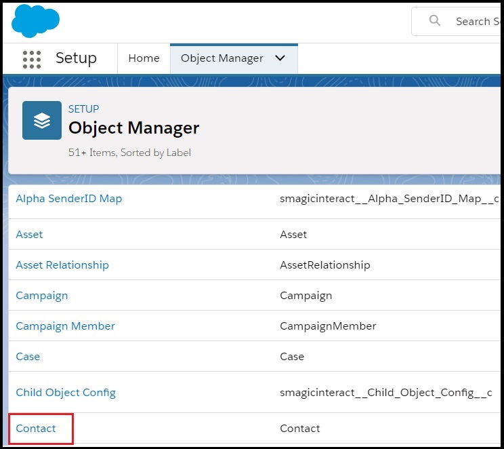Image resolution: width=504 pixels, height=449 pixels.
Task: Expand the Object Manager tab chevron
Action: pos(280,58)
